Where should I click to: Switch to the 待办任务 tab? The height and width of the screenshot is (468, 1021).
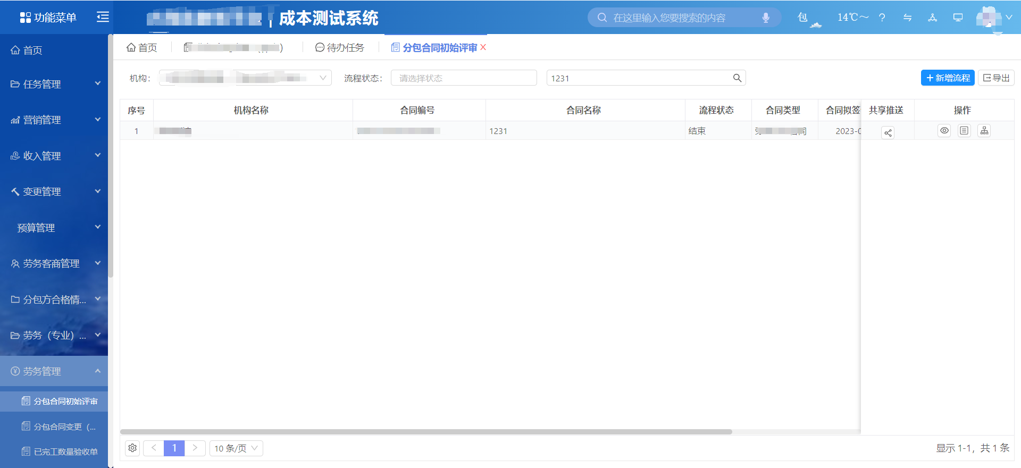click(340, 47)
